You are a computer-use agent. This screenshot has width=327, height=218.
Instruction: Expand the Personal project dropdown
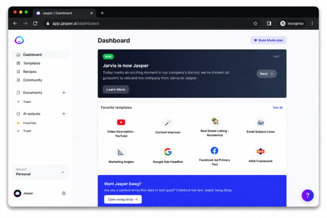pyautogui.click(x=41, y=172)
